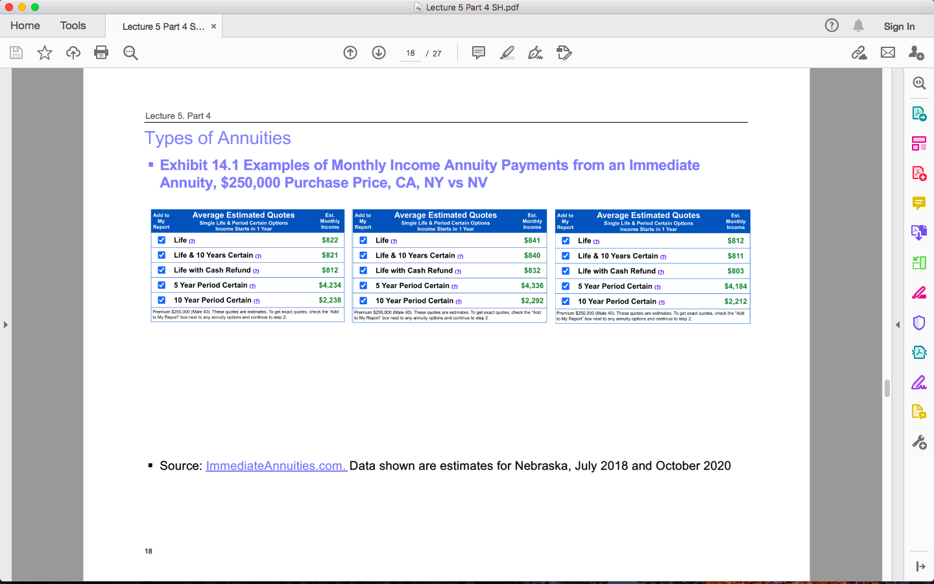Click the $4,336 value in middle table

coord(533,286)
